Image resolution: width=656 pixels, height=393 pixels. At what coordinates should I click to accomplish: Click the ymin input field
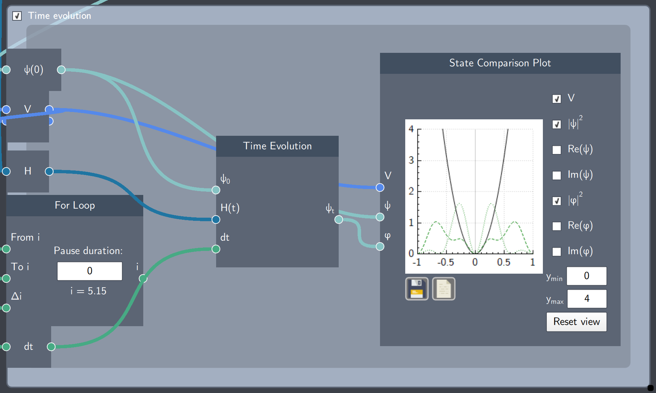click(x=587, y=276)
